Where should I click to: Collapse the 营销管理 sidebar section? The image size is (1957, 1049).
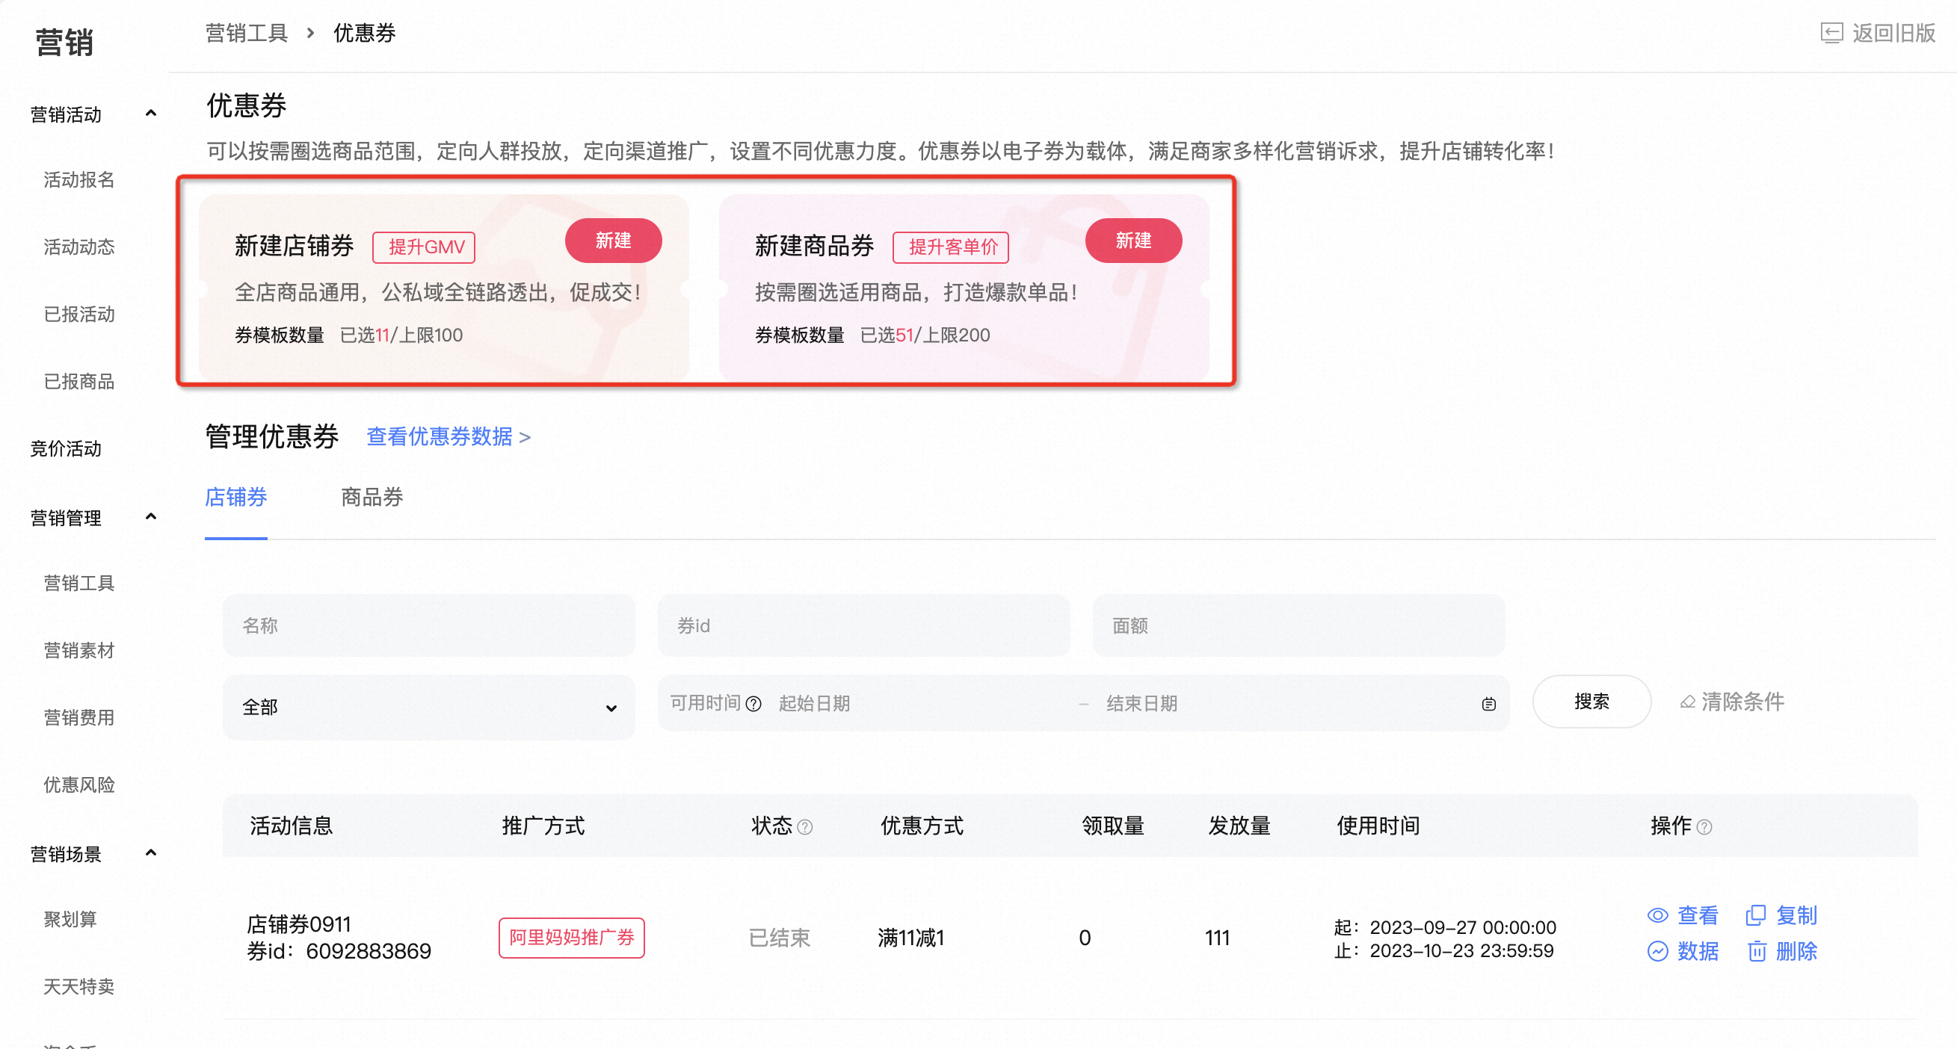[150, 516]
